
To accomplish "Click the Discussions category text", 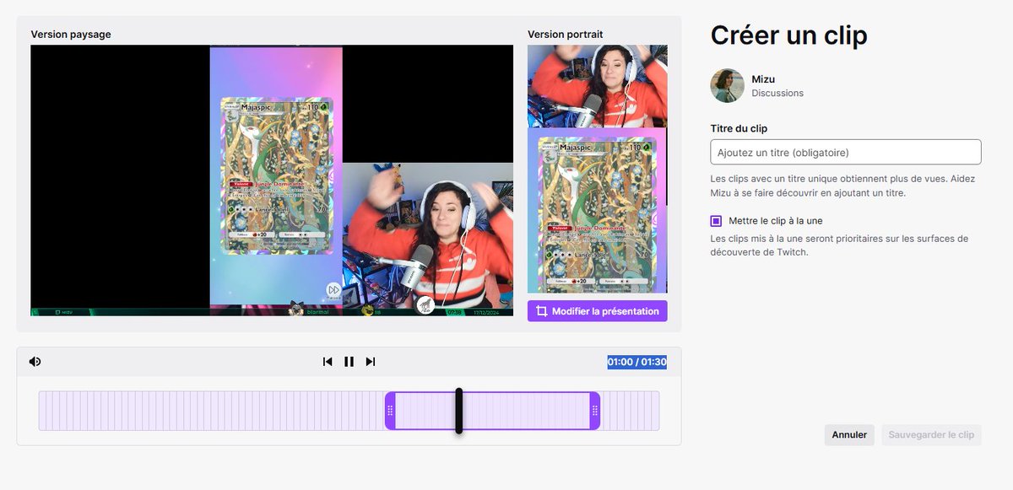I will click(777, 94).
